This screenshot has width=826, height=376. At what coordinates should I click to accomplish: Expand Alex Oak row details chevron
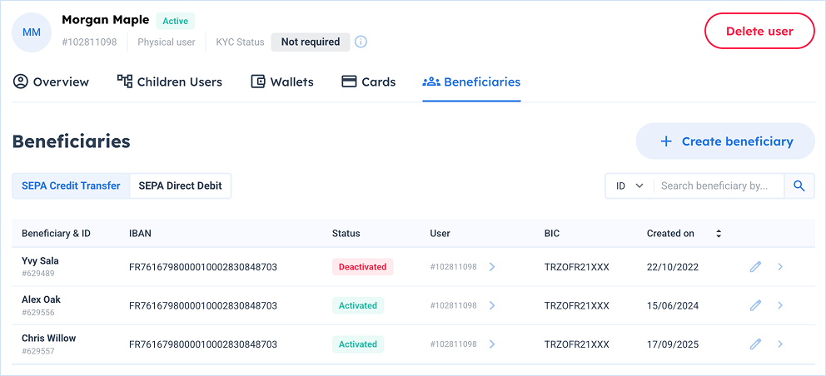point(780,305)
